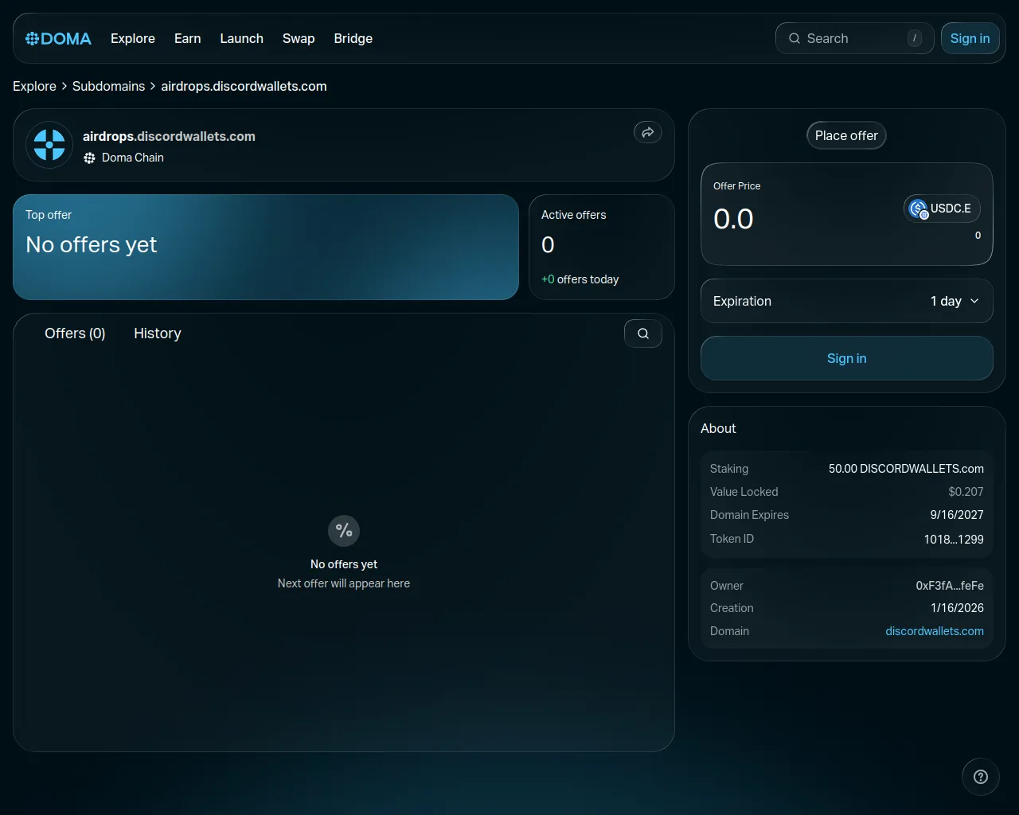
Task: Click the USDC.E coin icon
Action: [x=919, y=209]
